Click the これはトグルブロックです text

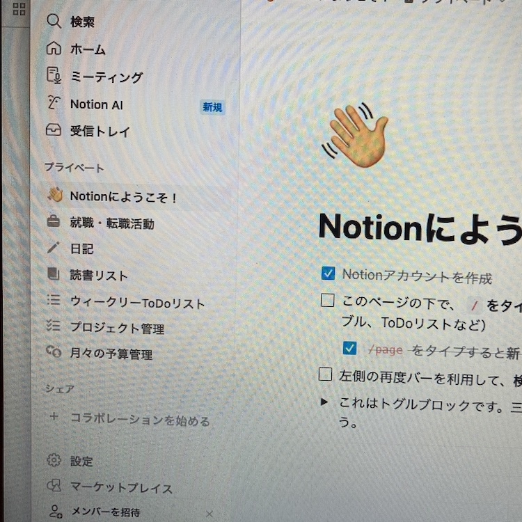pyautogui.click(x=421, y=406)
